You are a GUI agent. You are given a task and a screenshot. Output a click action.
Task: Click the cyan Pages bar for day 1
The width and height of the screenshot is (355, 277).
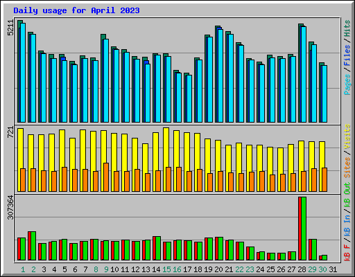click(x=23, y=73)
